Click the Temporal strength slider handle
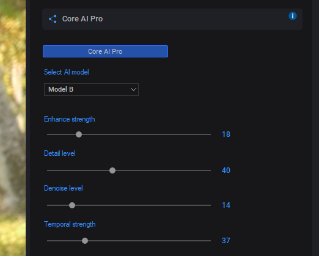 (85, 241)
